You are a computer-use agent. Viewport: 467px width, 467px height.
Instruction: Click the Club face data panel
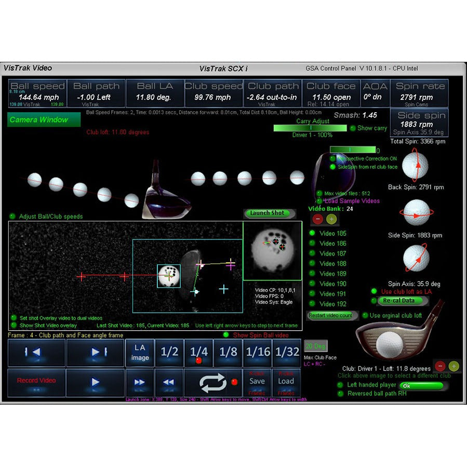pos(331,93)
